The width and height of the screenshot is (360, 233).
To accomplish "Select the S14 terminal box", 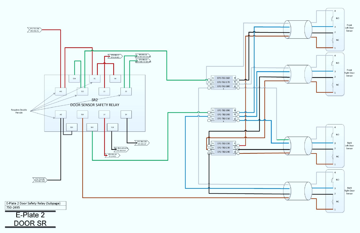I will [x=82, y=114].
